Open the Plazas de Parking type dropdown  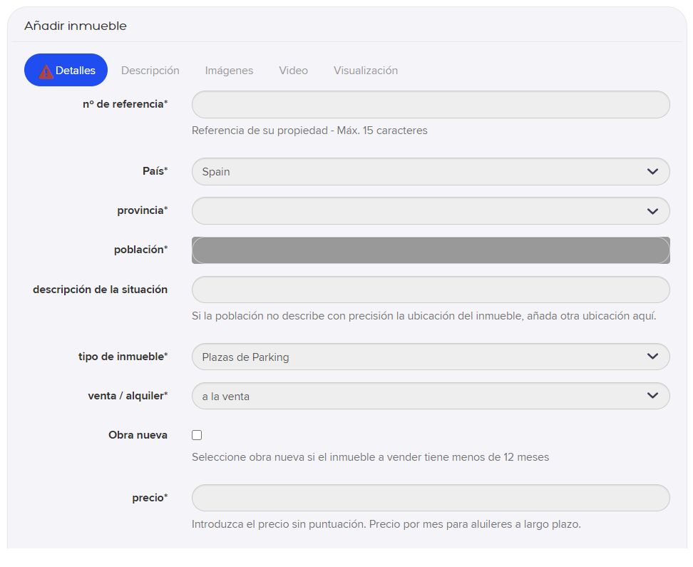[431, 357]
